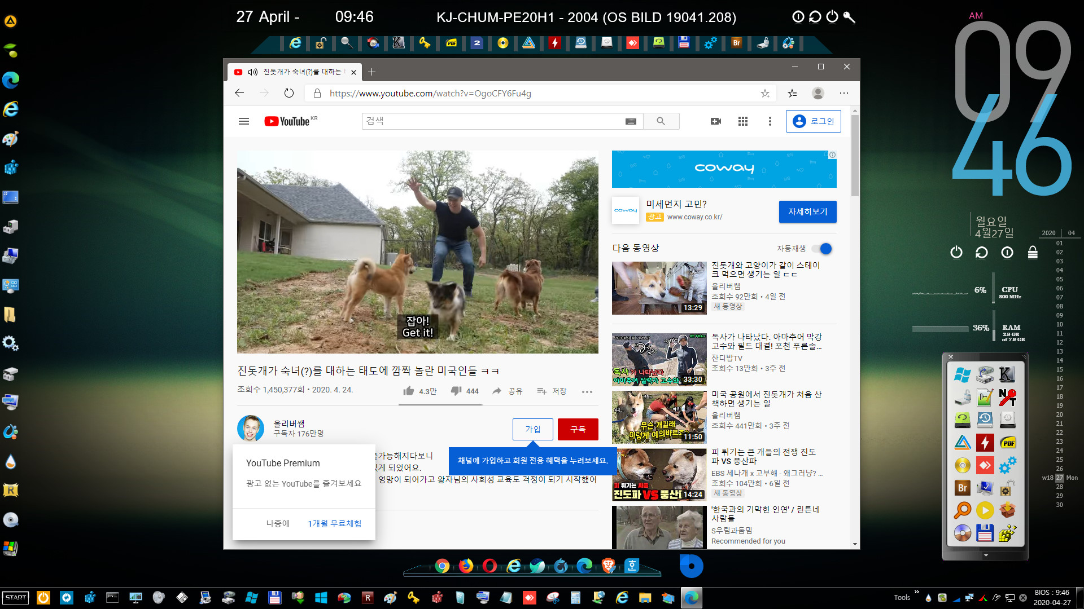Click the browser address bar URL

click(430, 94)
